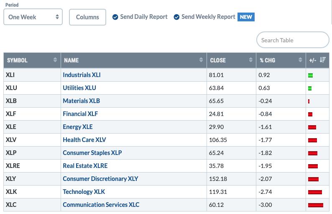Sort table by the SYMBOL column arrows
The width and height of the screenshot is (332, 214).
point(55,60)
